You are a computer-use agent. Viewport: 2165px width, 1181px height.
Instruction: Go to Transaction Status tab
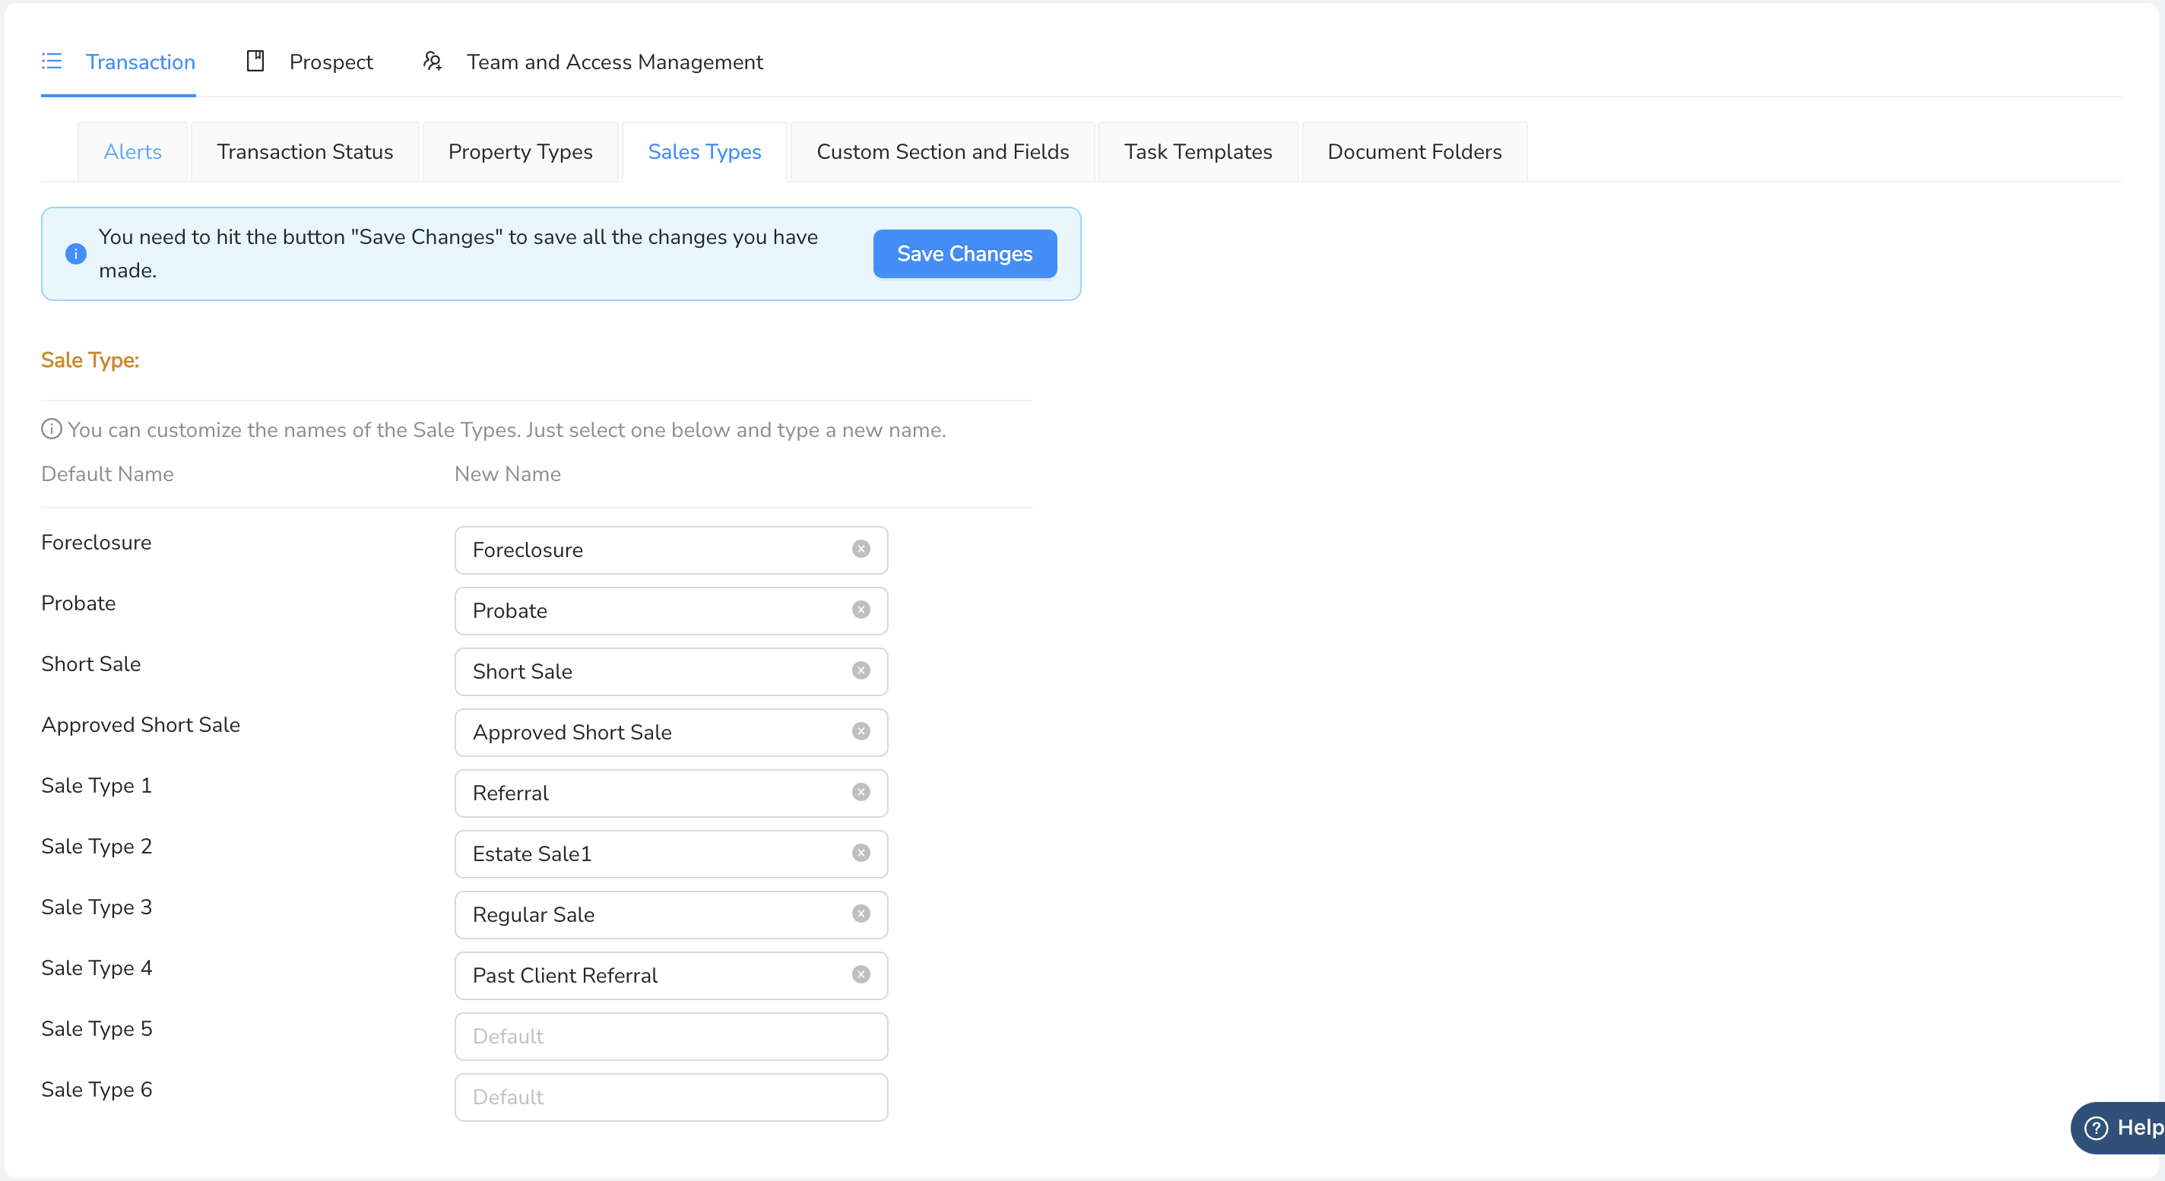coord(304,152)
